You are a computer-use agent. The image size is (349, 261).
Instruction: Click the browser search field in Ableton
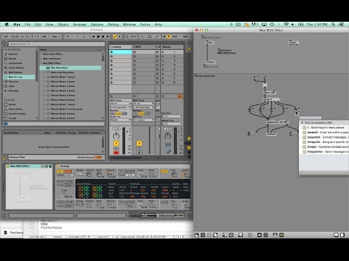57,44
